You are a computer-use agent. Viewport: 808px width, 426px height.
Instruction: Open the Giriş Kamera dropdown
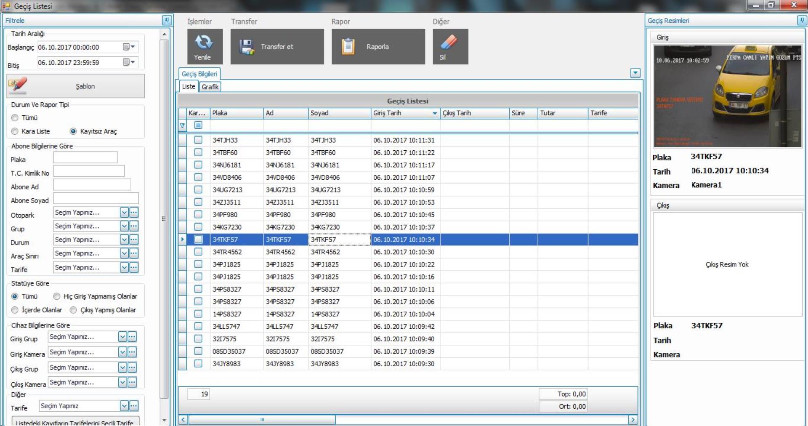tap(122, 352)
